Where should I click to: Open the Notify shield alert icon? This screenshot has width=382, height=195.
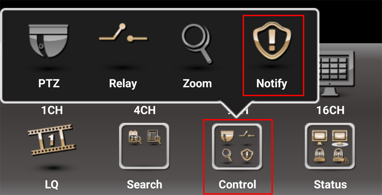(272, 40)
